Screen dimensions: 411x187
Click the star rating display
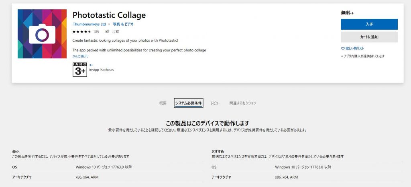(x=81, y=32)
